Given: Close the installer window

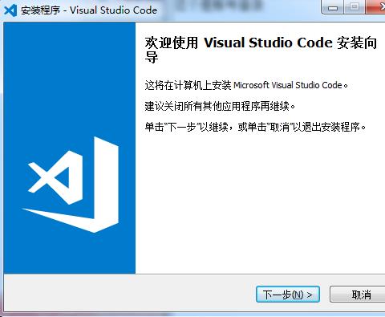Looking at the screenshot, I should pos(376,7).
